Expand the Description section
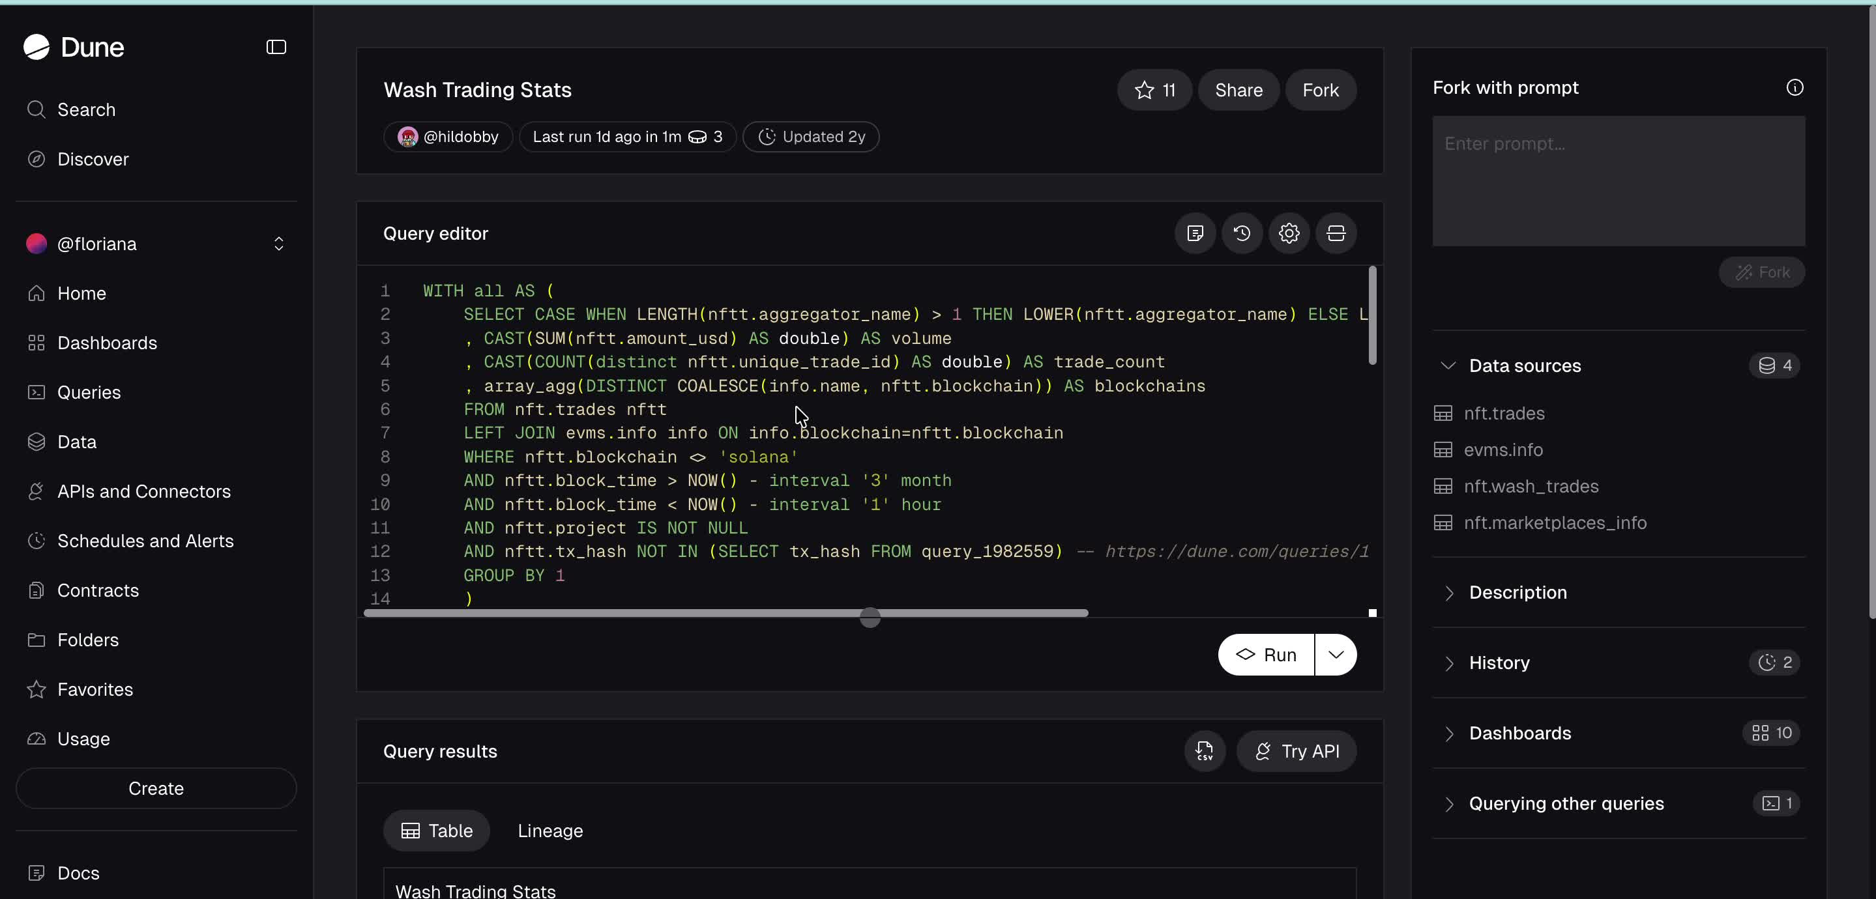The width and height of the screenshot is (1876, 899). click(1618, 593)
